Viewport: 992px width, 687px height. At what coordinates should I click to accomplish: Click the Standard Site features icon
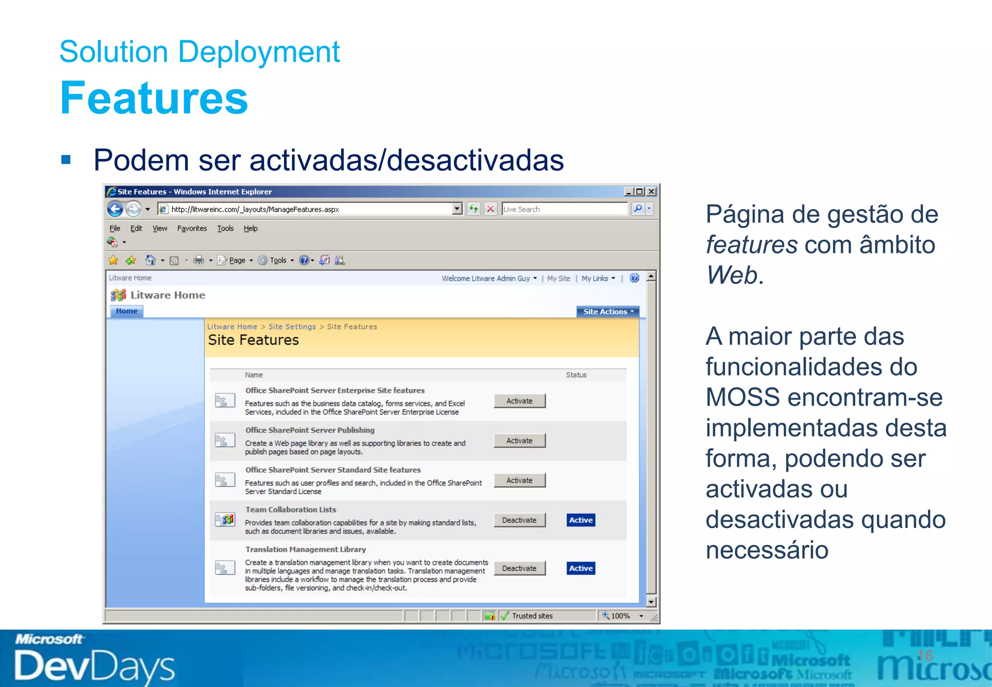click(x=225, y=480)
